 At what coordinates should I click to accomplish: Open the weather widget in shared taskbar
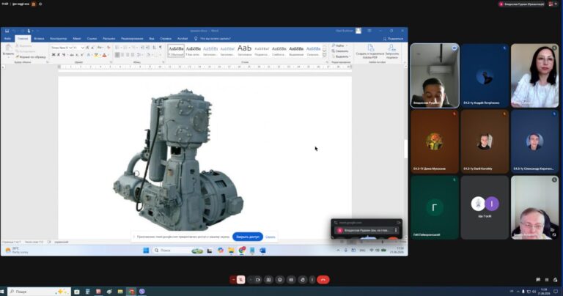(16, 251)
